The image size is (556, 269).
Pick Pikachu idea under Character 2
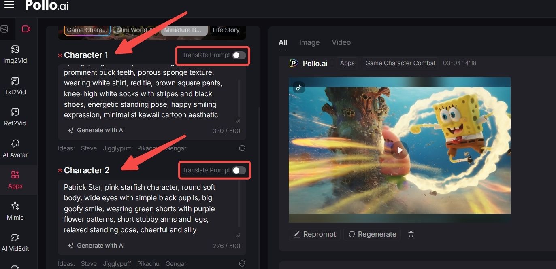click(x=148, y=264)
